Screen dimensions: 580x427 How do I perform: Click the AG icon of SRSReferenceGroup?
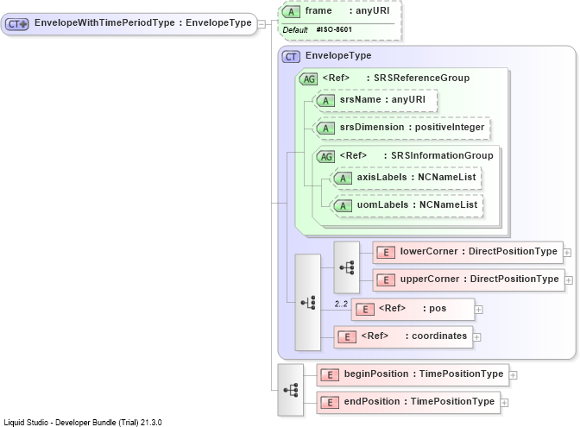pyautogui.click(x=308, y=78)
